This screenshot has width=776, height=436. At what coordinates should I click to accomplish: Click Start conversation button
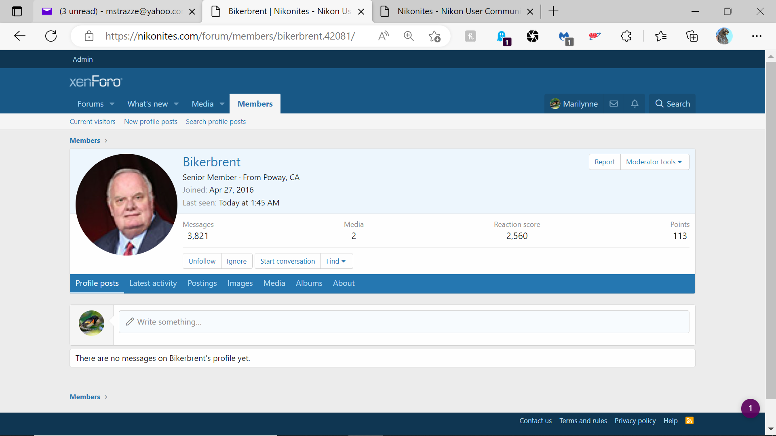[x=287, y=261]
